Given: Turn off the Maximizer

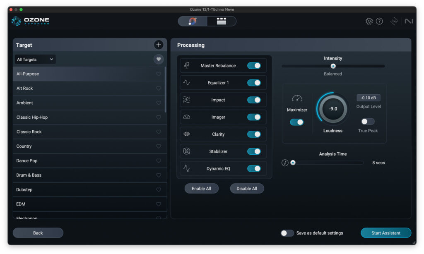Looking at the screenshot, I should (296, 122).
